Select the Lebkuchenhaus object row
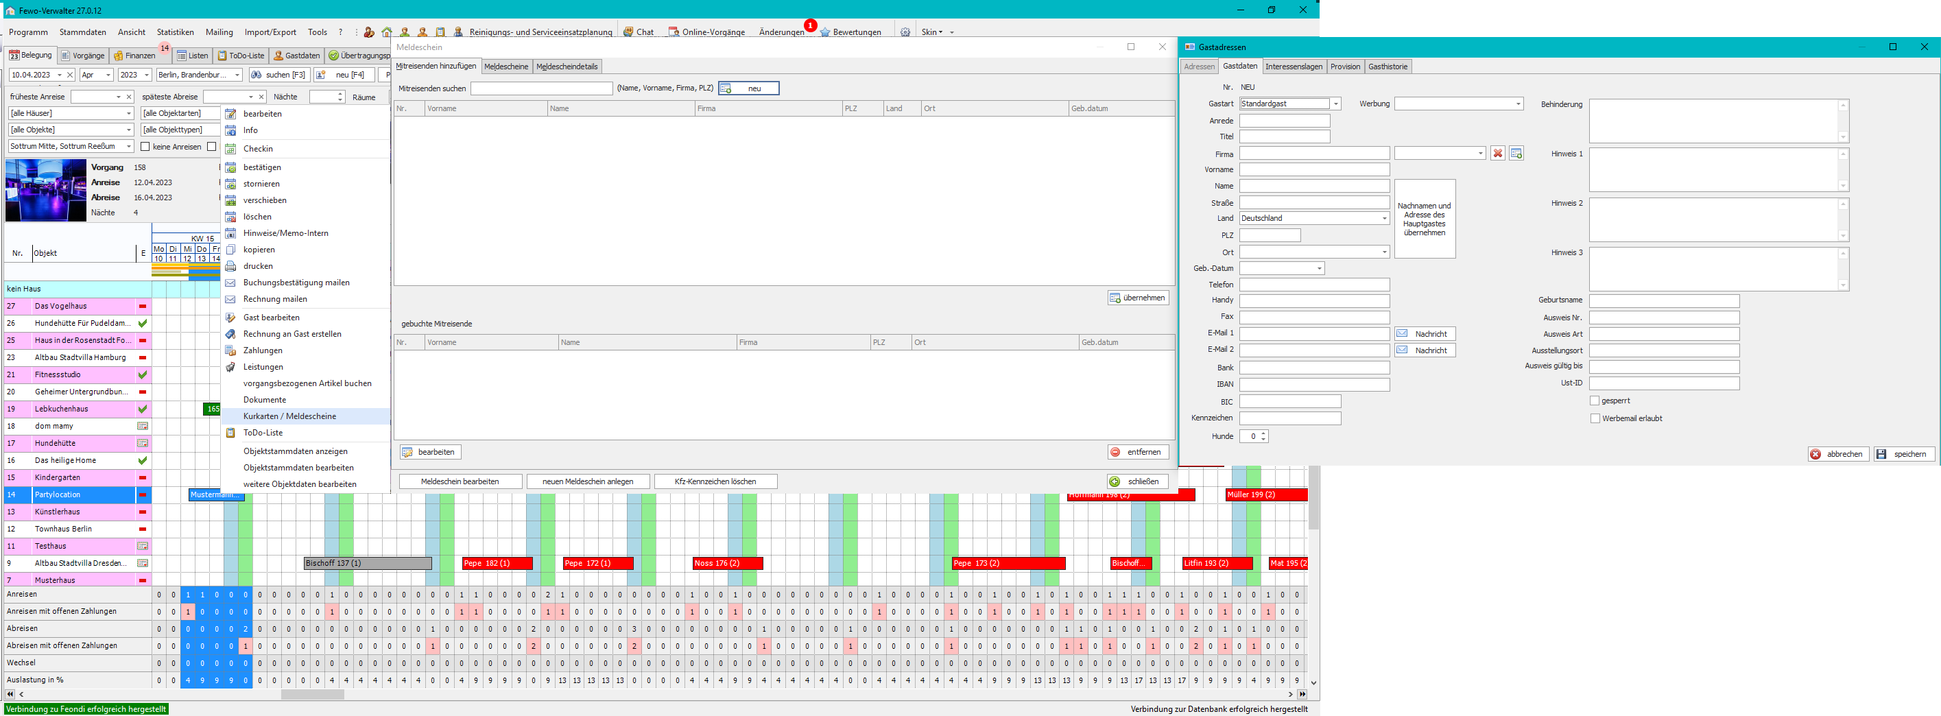 click(x=78, y=409)
